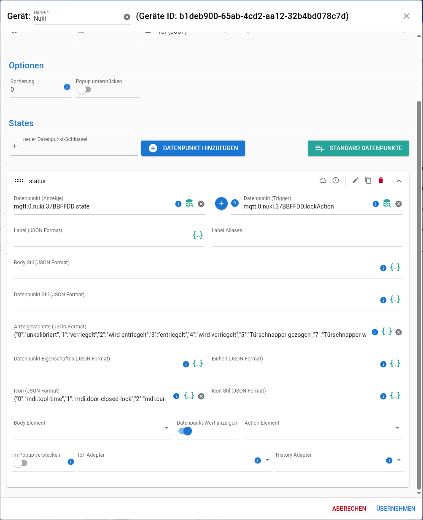Toggle Popup unterdrücken switch

84,89
